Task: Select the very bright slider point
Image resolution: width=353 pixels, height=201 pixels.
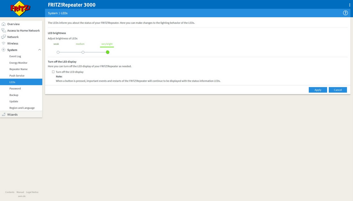Action: click(108, 52)
